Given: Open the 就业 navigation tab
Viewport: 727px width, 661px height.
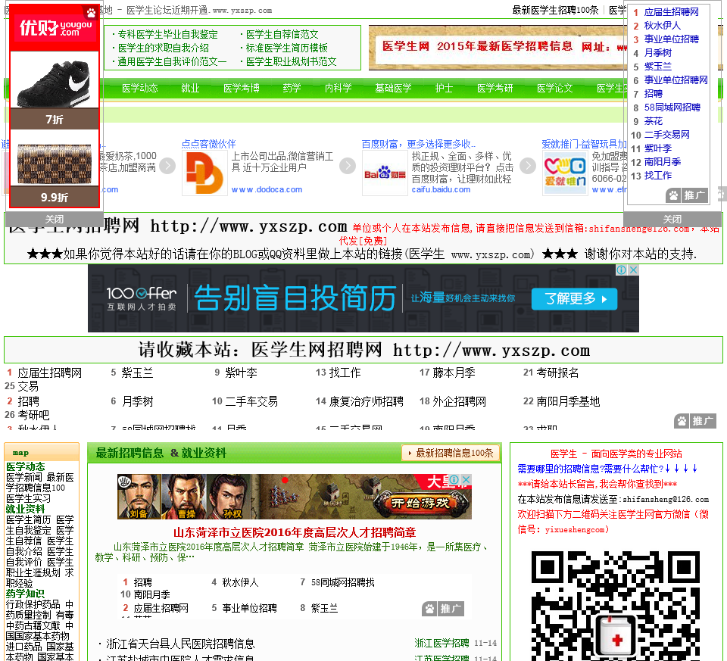Looking at the screenshot, I should click(190, 88).
